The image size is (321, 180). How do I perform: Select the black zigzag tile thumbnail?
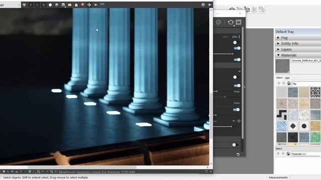point(282,114)
